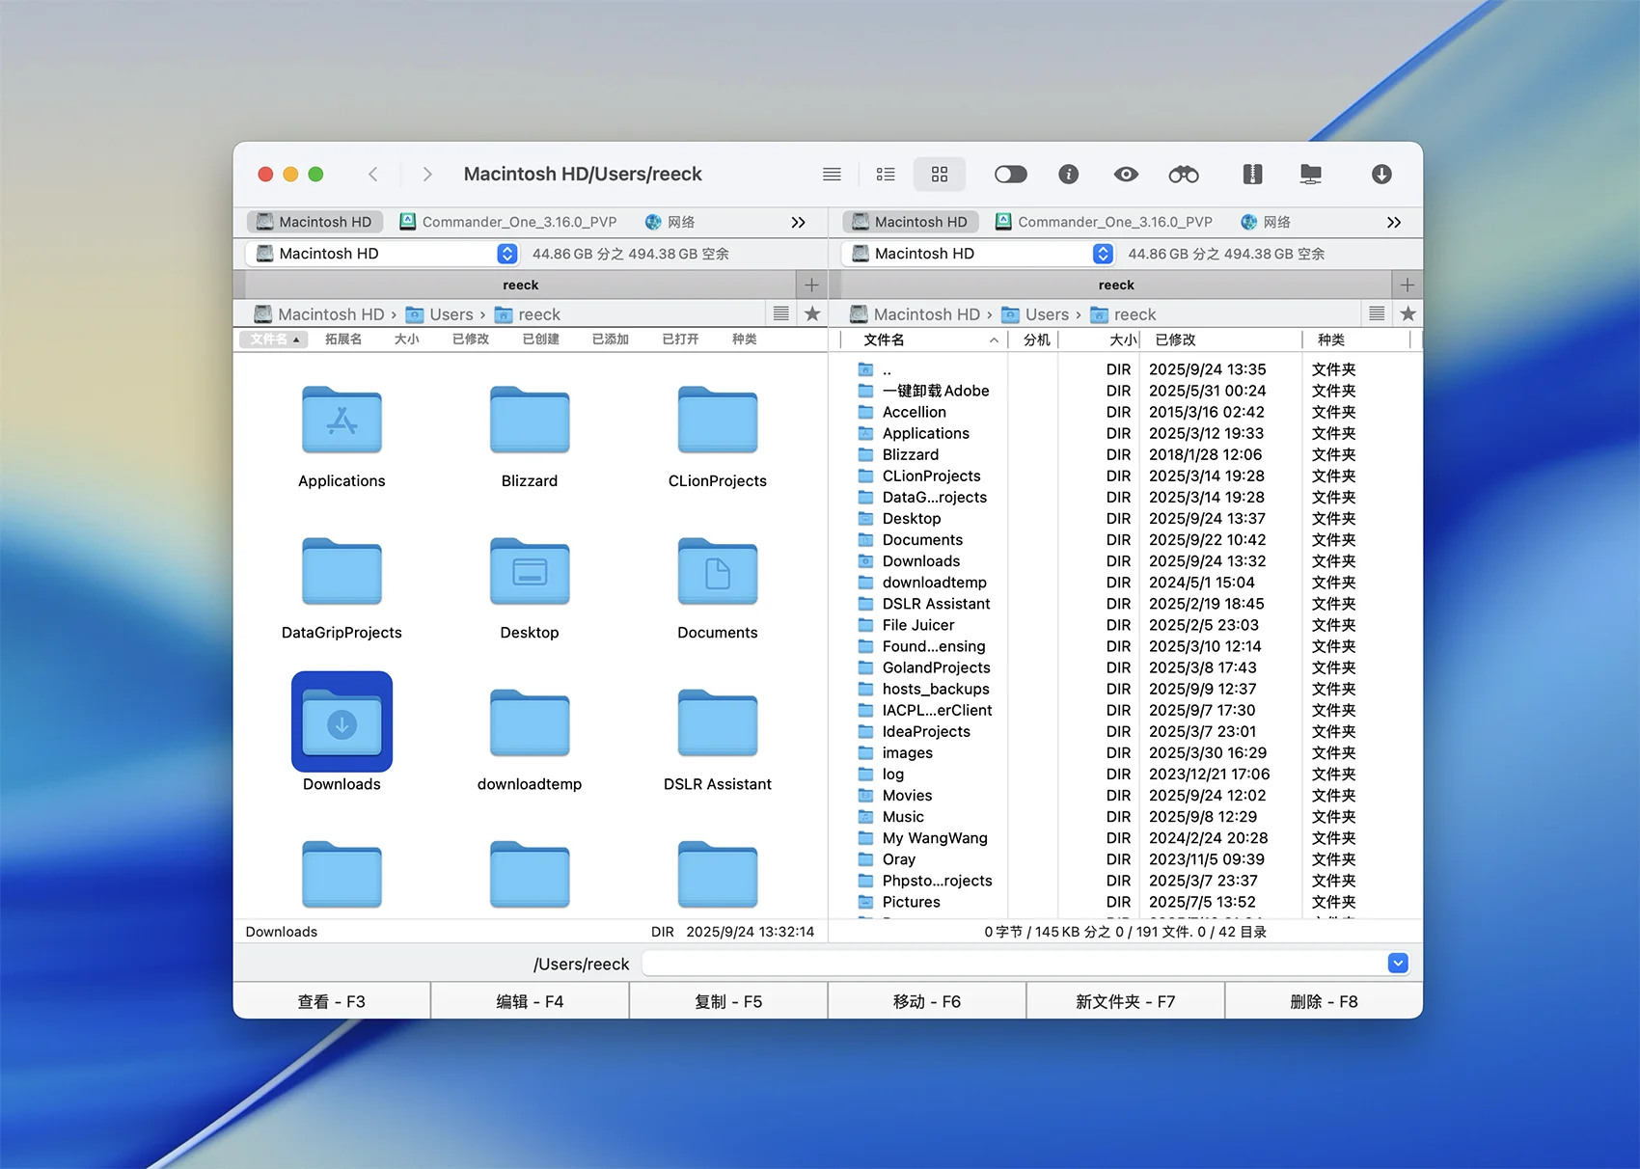Sort right pane by 已修改 header
The height and width of the screenshot is (1169, 1640).
pyautogui.click(x=1220, y=340)
